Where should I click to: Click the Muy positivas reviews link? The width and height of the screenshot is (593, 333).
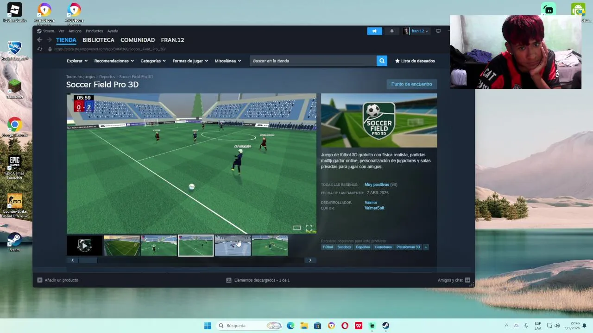377,185
